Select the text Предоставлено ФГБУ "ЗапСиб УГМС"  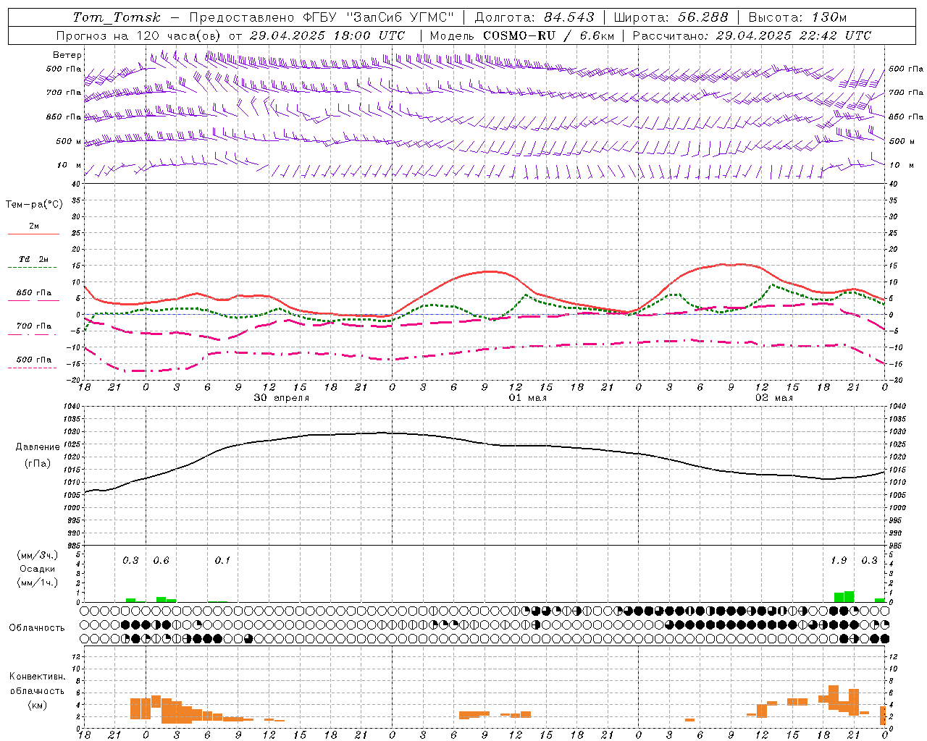tap(321, 17)
